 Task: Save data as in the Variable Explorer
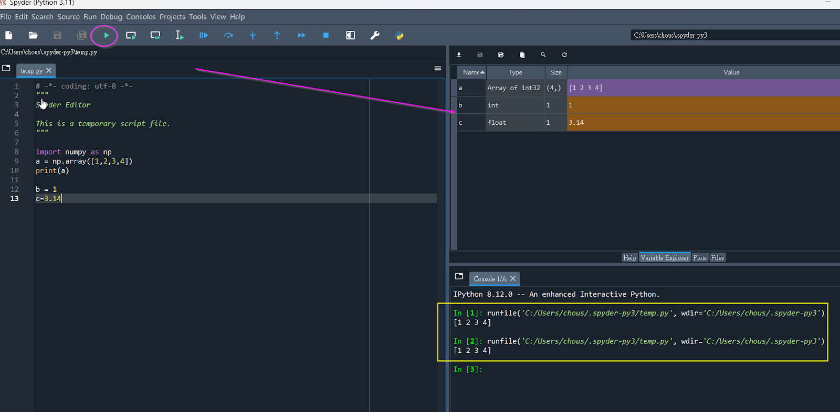[x=501, y=55]
